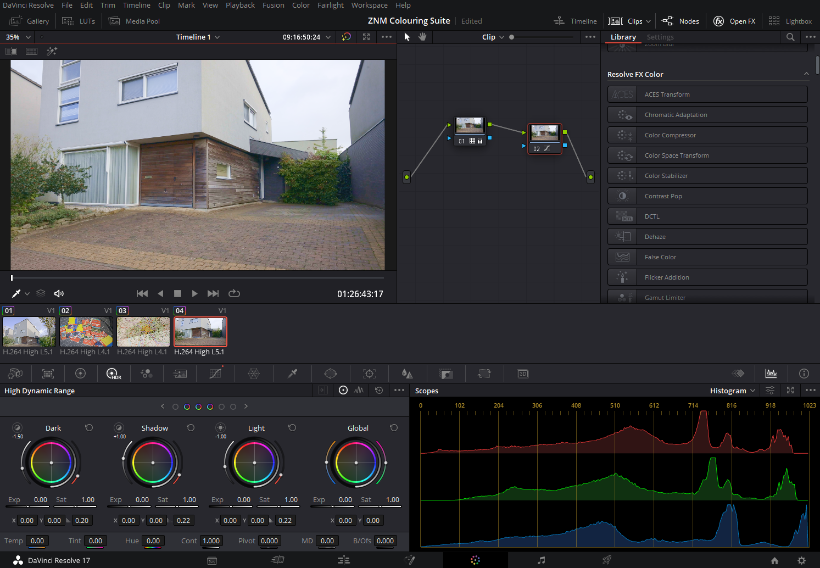Select the HDR color wheels palette
Image resolution: width=820 pixels, height=568 pixels.
[x=113, y=374]
